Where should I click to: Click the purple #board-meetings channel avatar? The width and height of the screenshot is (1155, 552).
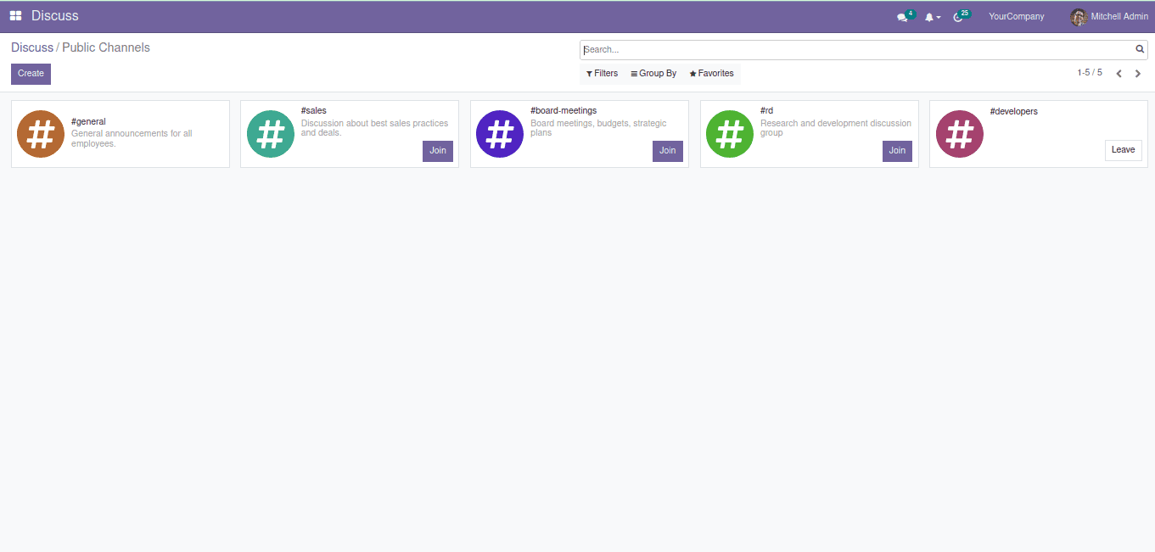click(x=500, y=134)
